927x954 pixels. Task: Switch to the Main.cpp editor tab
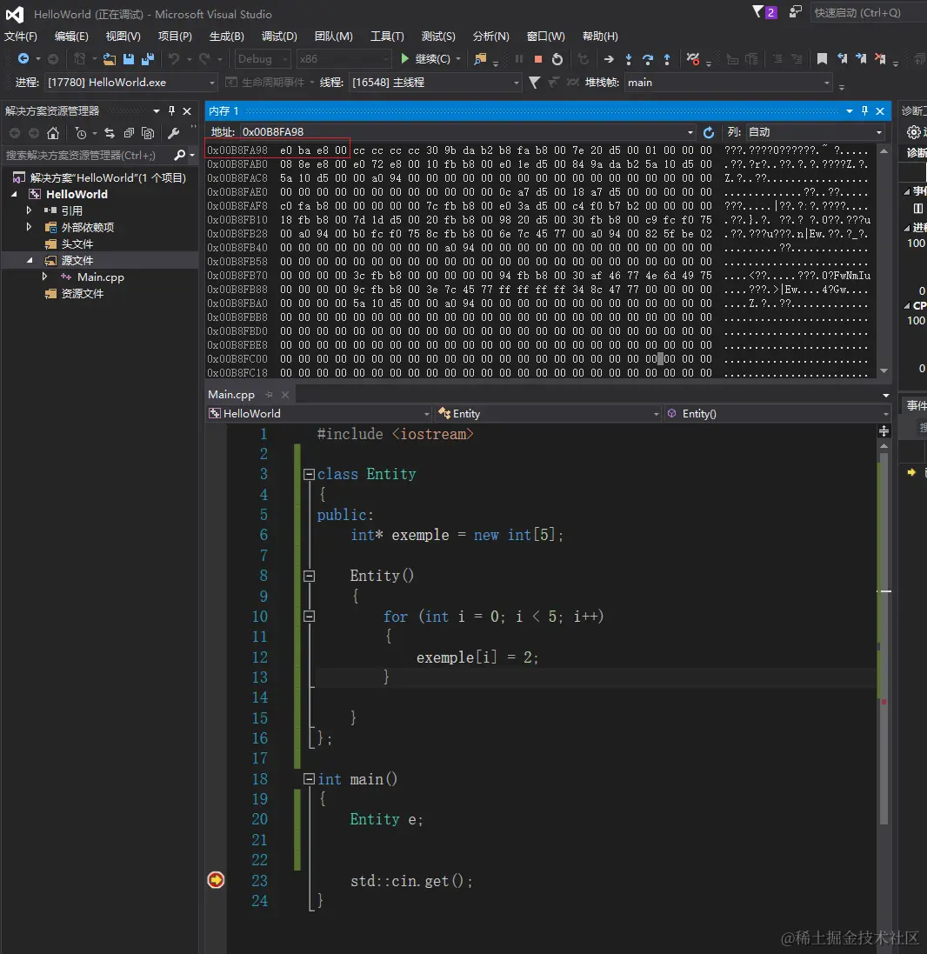(231, 394)
